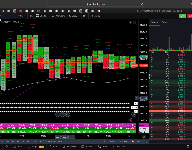Click the chart fullscreen shrink icon
The image size is (192, 150).
pyautogui.click(x=134, y=22)
